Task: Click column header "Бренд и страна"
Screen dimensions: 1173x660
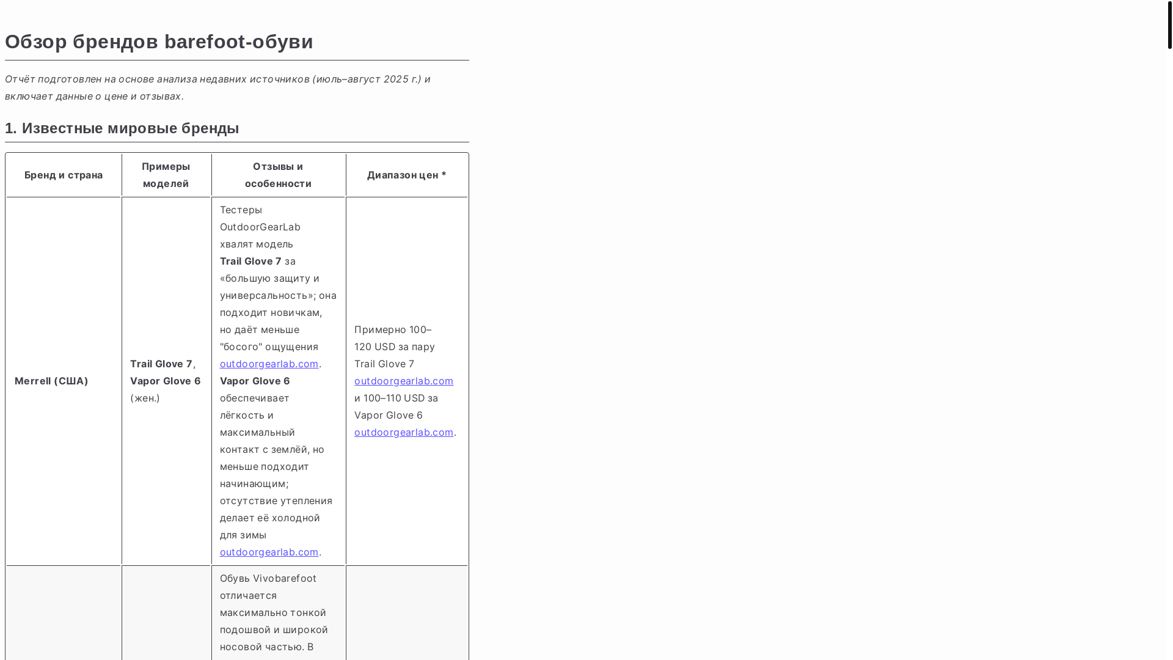Action: pos(64,175)
